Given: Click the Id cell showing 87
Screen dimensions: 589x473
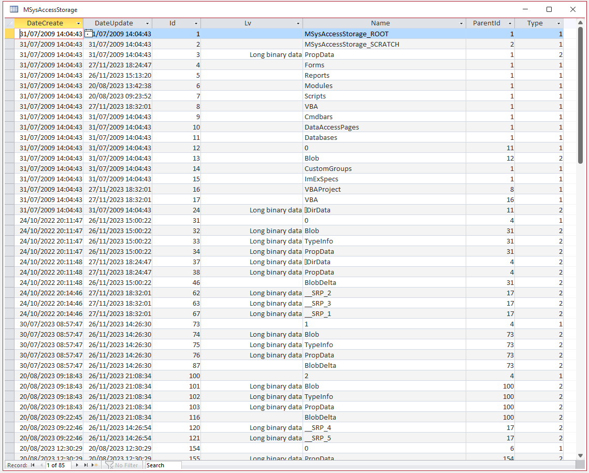Looking at the screenshot, I should click(x=177, y=366).
